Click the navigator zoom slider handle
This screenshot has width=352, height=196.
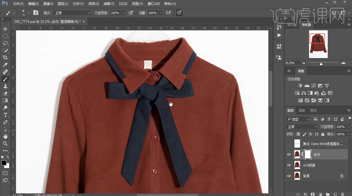point(321,64)
